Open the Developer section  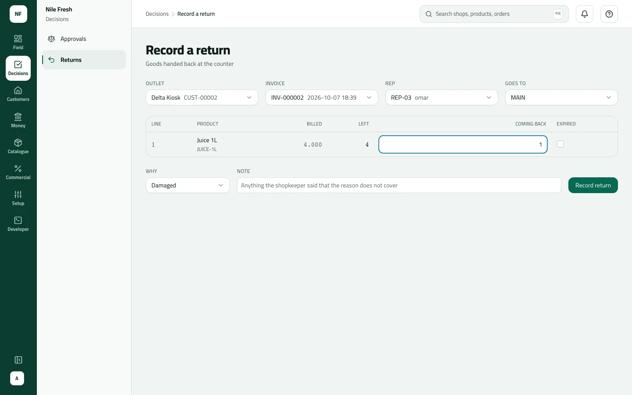pyautogui.click(x=18, y=224)
